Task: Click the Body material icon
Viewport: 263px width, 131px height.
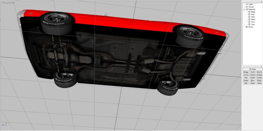Action: 249,12
